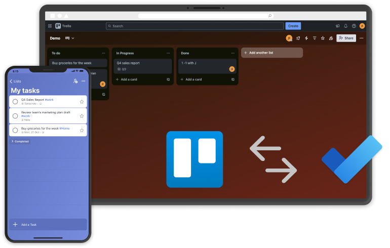Expand the Completed section on phone

coord(20,141)
